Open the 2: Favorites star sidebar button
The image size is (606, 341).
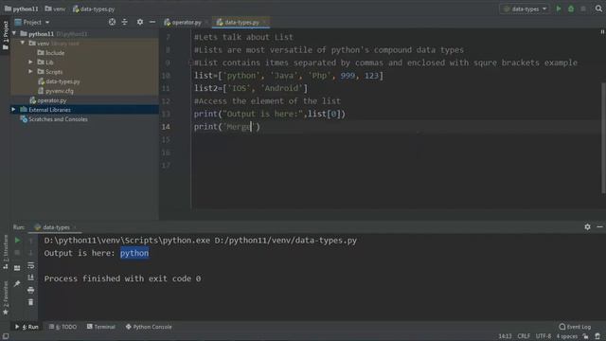click(x=6, y=297)
